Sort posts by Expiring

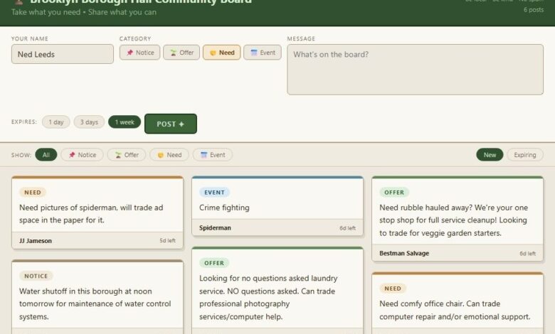click(525, 155)
